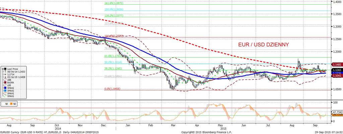Click the 38.2%(1.1265) Fibonacci level label
343x134 pixels.
click(113, 69)
